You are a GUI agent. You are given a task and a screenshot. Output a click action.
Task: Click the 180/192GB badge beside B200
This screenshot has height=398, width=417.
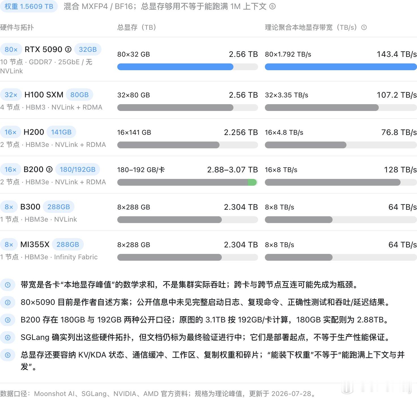point(78,170)
